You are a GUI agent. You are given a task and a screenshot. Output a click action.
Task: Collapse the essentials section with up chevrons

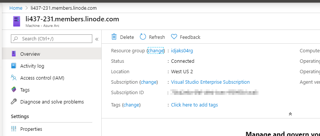tap(290, 114)
